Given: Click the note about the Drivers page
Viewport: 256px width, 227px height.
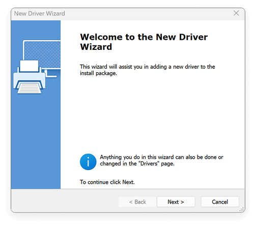Looking at the screenshot, I should click(161, 160).
